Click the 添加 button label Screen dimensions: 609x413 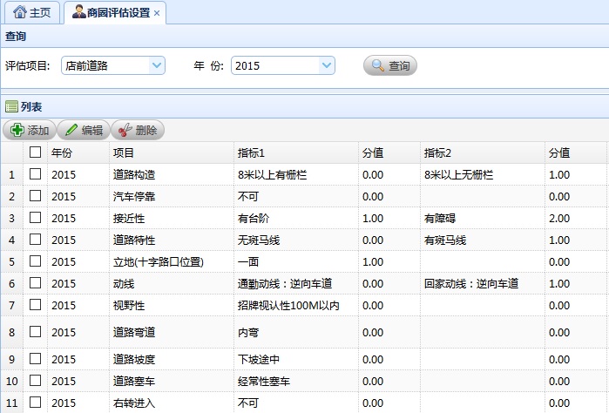(38, 130)
